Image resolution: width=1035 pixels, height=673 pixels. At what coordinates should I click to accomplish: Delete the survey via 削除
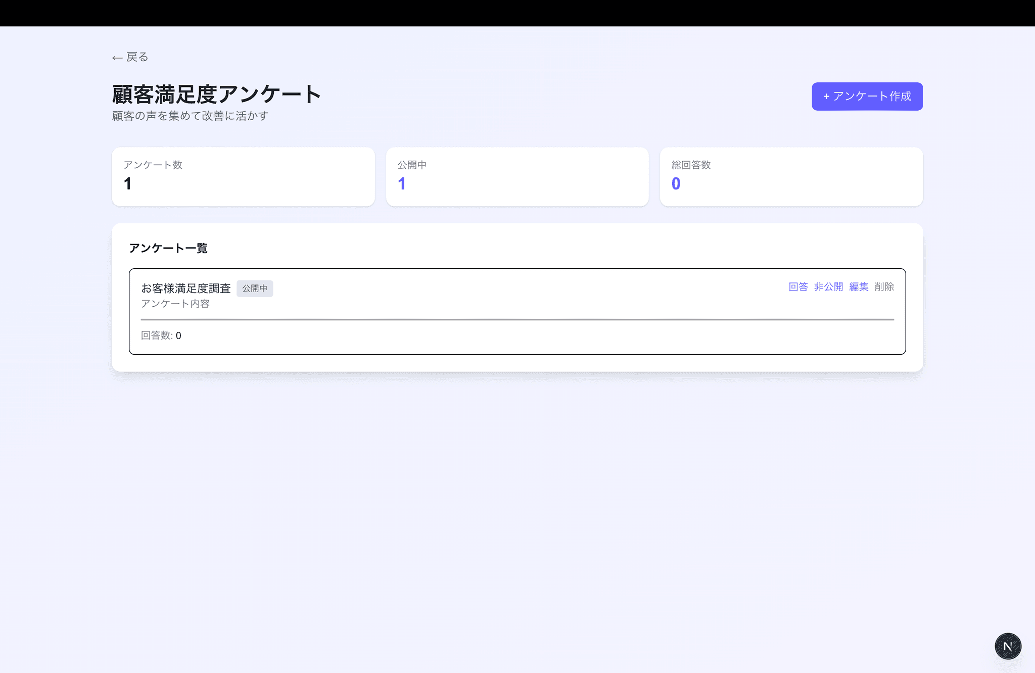point(884,286)
